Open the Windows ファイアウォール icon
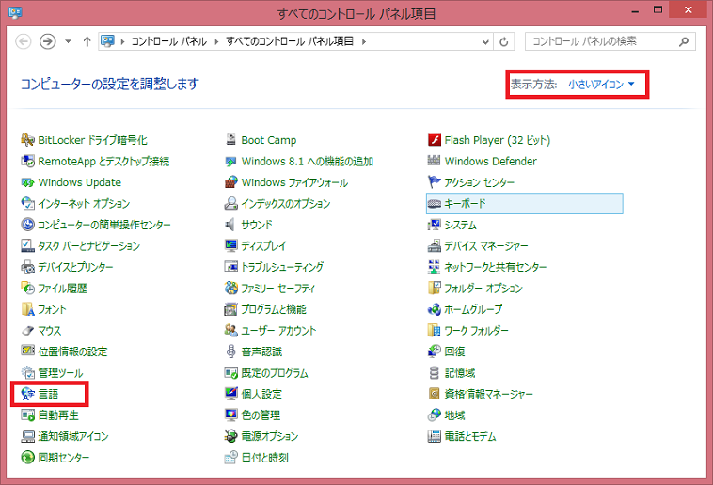 pos(231,182)
